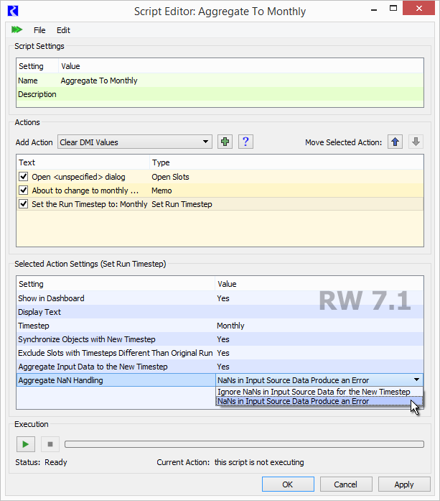
Task: Open the blue question mark help icon
Action: 245,142
